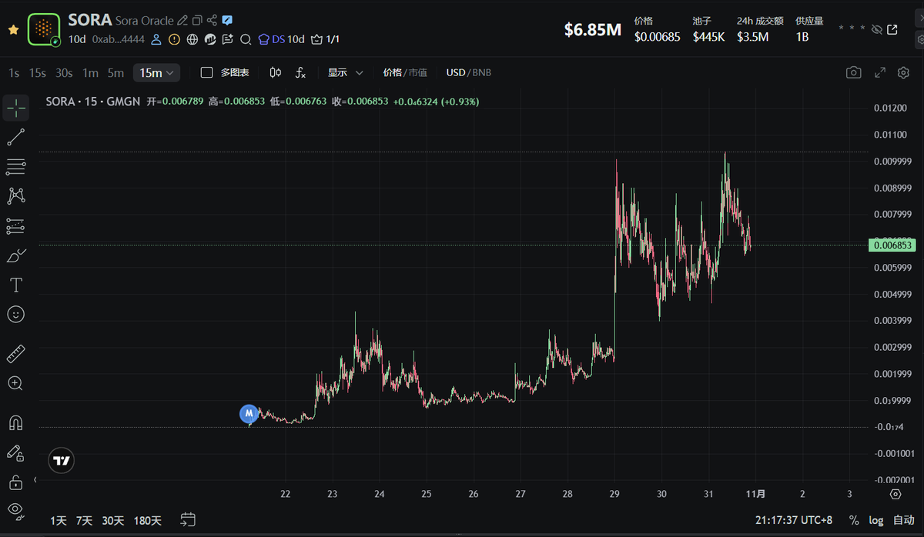Open the token website globe icon
The image size is (924, 537).
(192, 39)
